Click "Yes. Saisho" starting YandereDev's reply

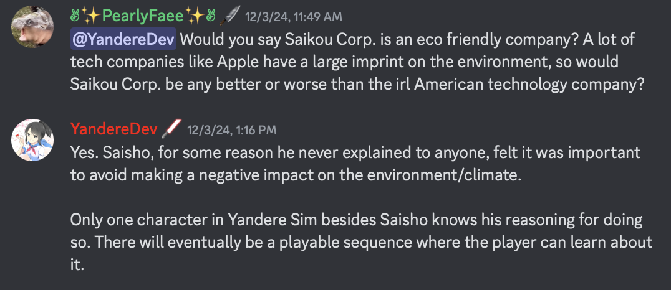(104, 153)
